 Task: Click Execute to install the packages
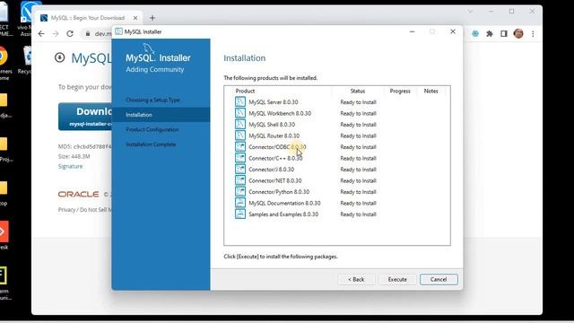point(397,279)
